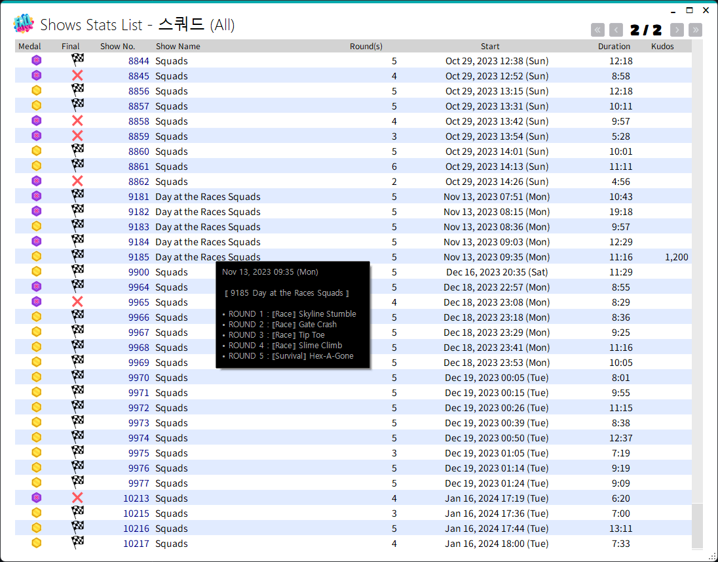Image resolution: width=718 pixels, height=562 pixels.
Task: Click gold medal icon for show 8856
Action: (x=37, y=90)
